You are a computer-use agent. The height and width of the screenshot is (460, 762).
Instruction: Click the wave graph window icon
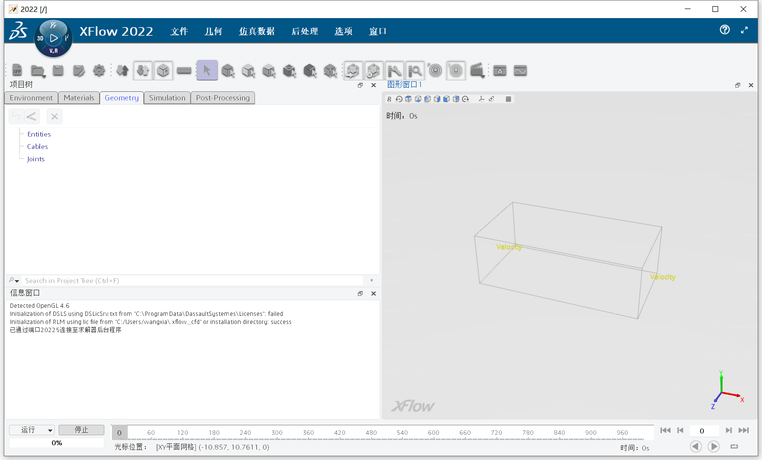pyautogui.click(x=520, y=71)
